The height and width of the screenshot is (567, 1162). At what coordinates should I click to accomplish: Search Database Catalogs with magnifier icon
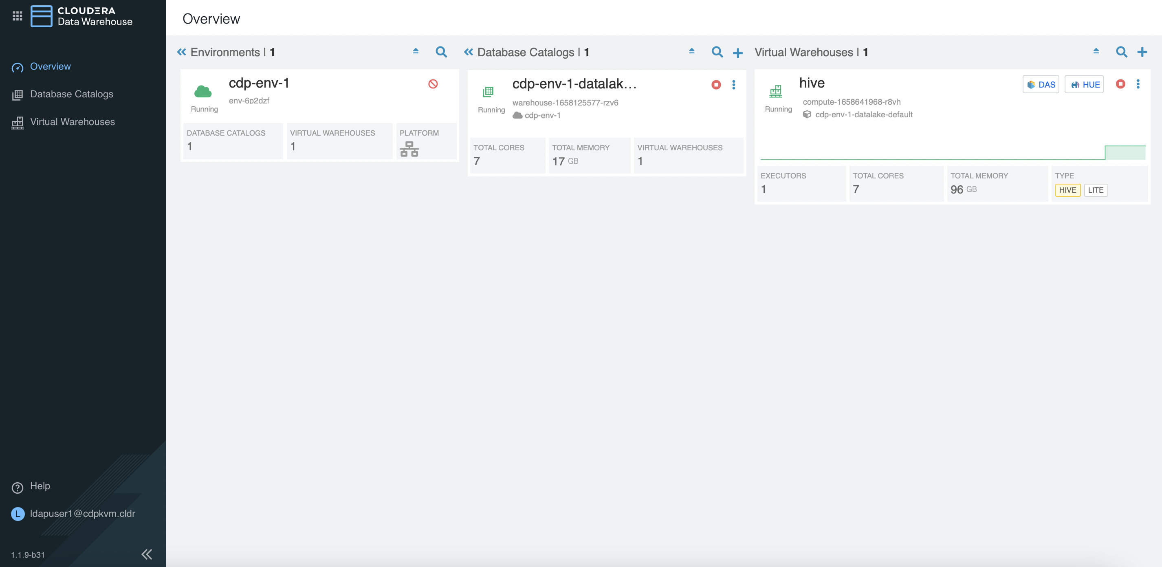(x=717, y=52)
